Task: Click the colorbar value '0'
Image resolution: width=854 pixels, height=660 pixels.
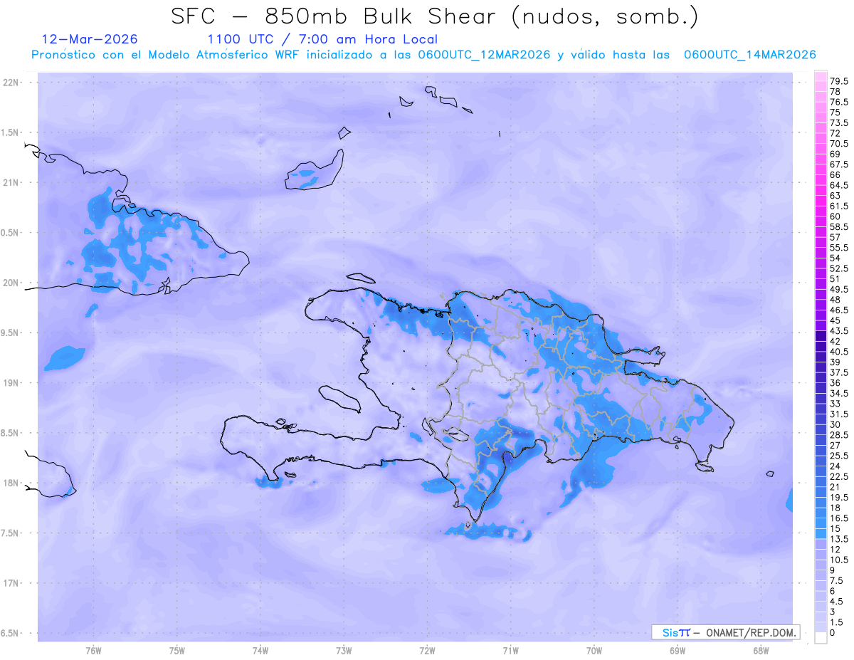Action: pos(832,633)
